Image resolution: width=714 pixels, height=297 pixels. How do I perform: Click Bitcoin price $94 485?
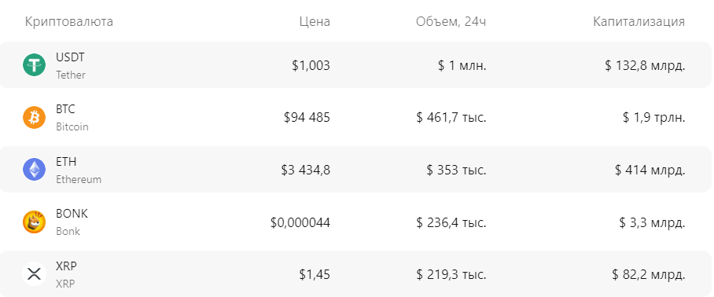pos(307,118)
